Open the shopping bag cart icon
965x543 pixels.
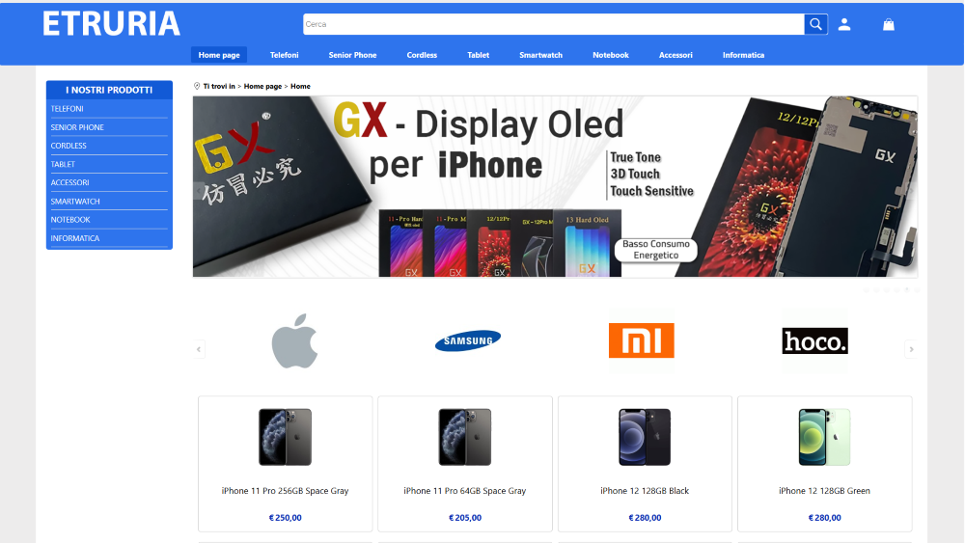888,25
